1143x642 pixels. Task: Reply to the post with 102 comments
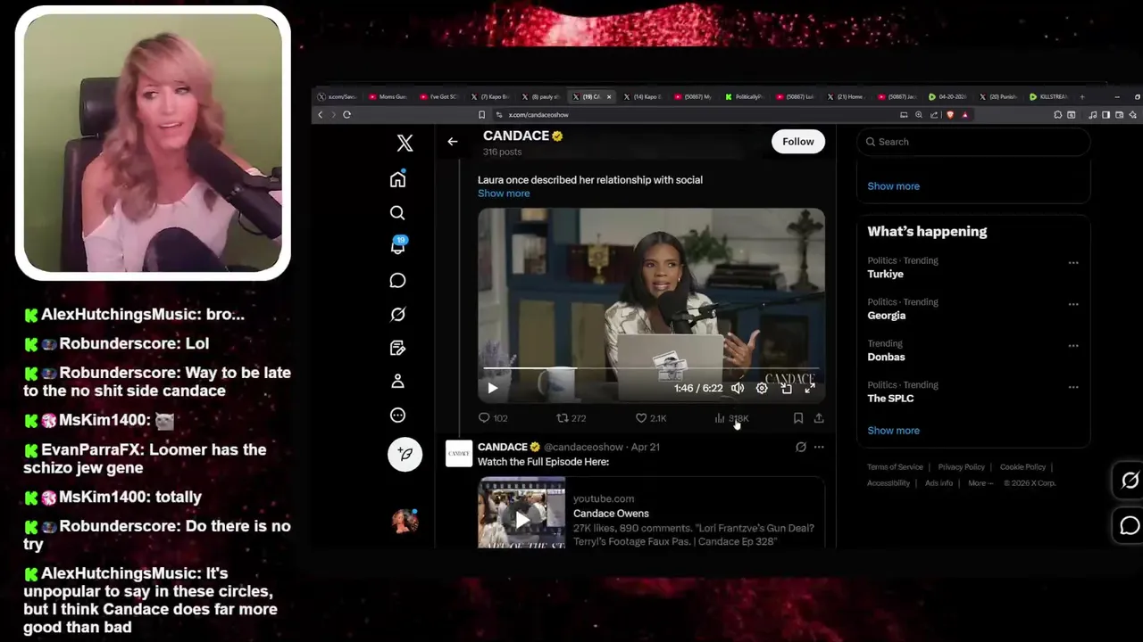pyautogui.click(x=493, y=418)
